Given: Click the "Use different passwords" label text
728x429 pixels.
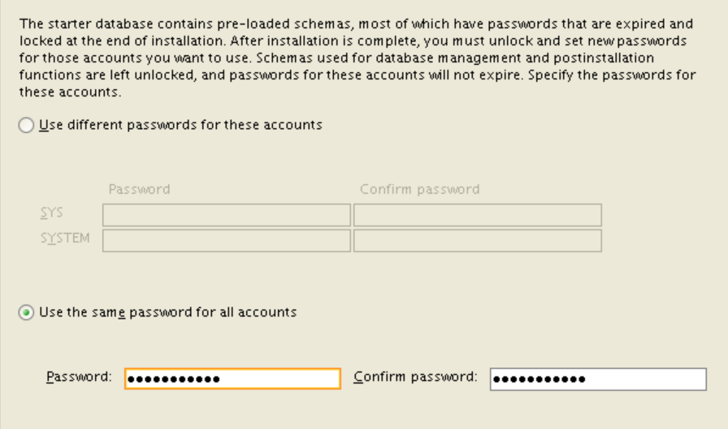Looking at the screenshot, I should coord(180,125).
